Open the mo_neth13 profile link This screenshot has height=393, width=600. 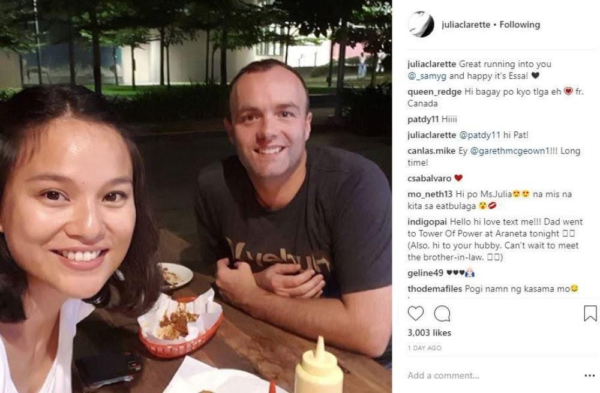(x=430, y=194)
